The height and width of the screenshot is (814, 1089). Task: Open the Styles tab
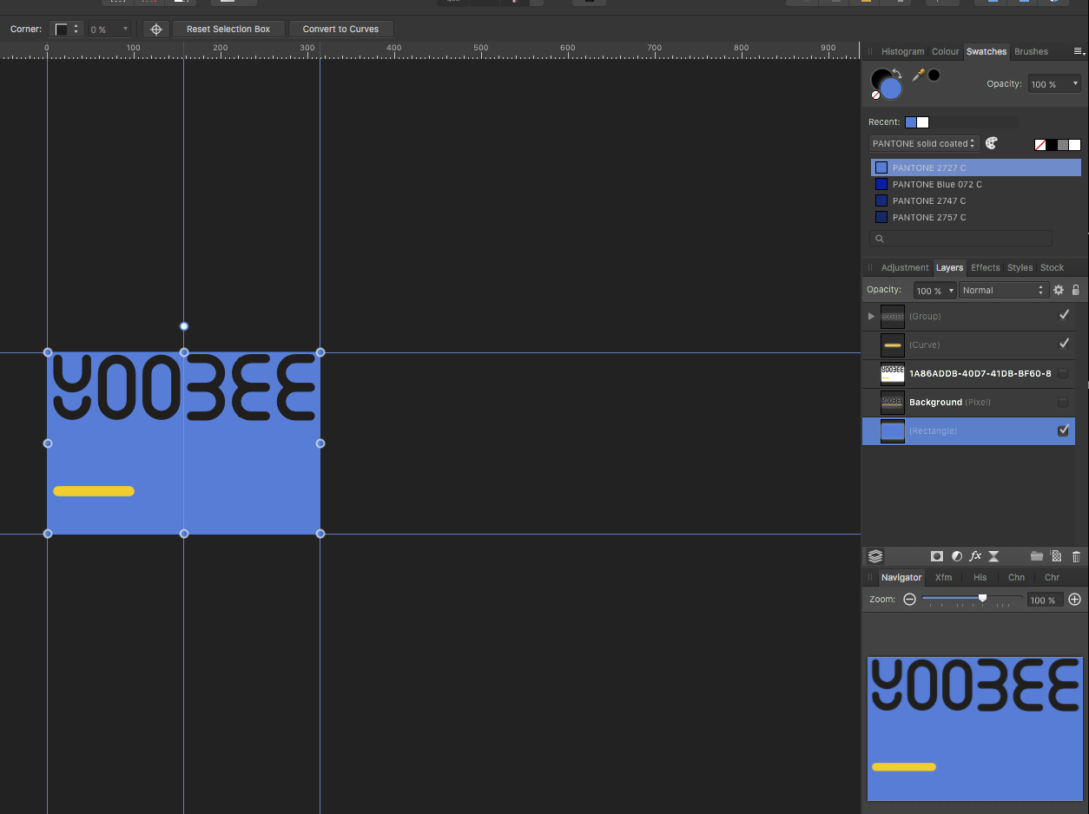(x=1020, y=267)
